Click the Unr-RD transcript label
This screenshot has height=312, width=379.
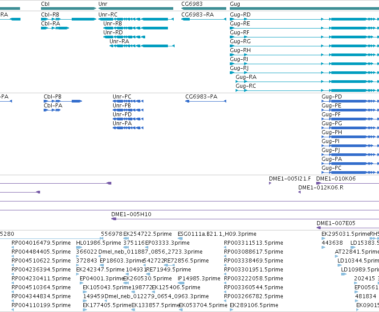click(113, 33)
